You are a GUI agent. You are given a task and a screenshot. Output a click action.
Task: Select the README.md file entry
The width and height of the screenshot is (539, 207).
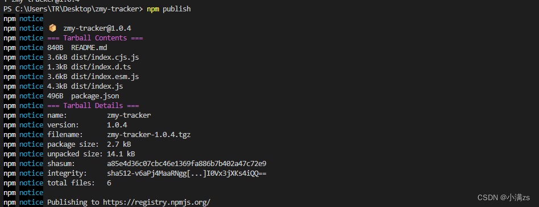coord(89,47)
